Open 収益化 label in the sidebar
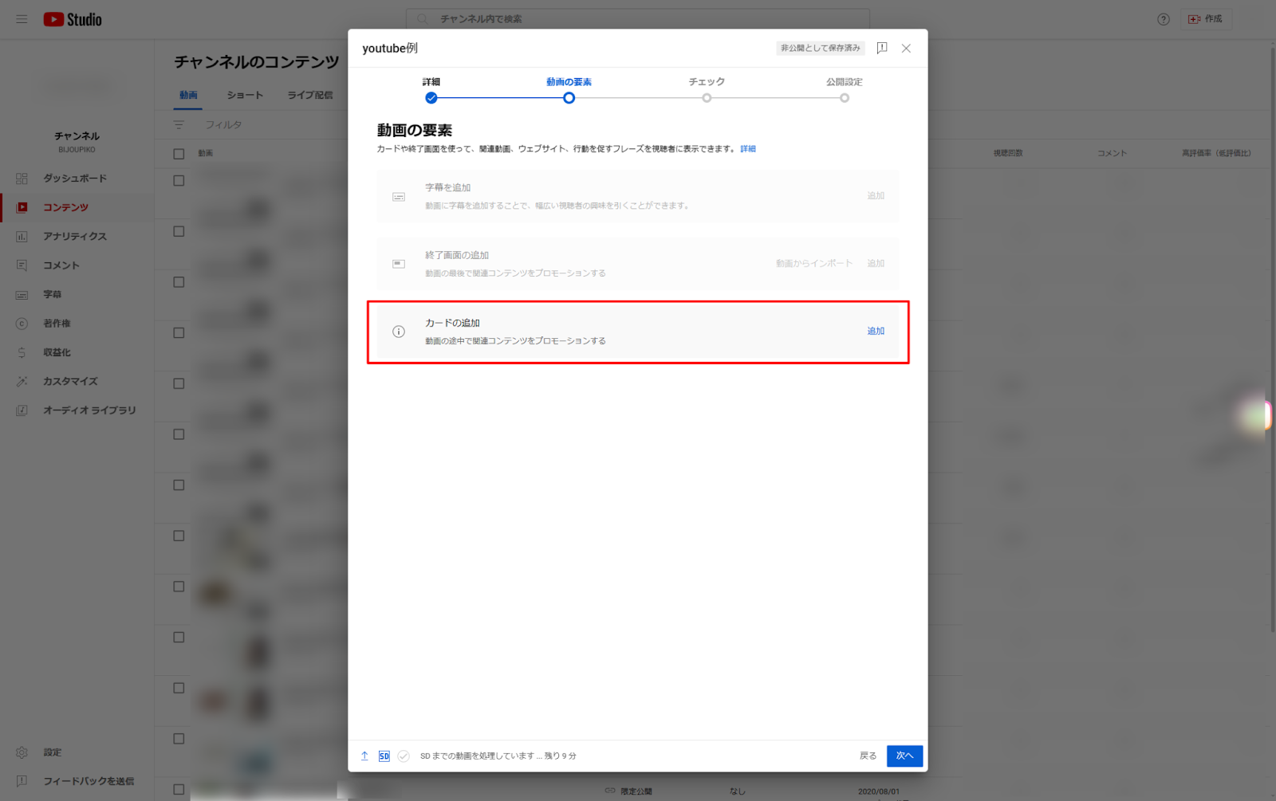 pyautogui.click(x=57, y=352)
